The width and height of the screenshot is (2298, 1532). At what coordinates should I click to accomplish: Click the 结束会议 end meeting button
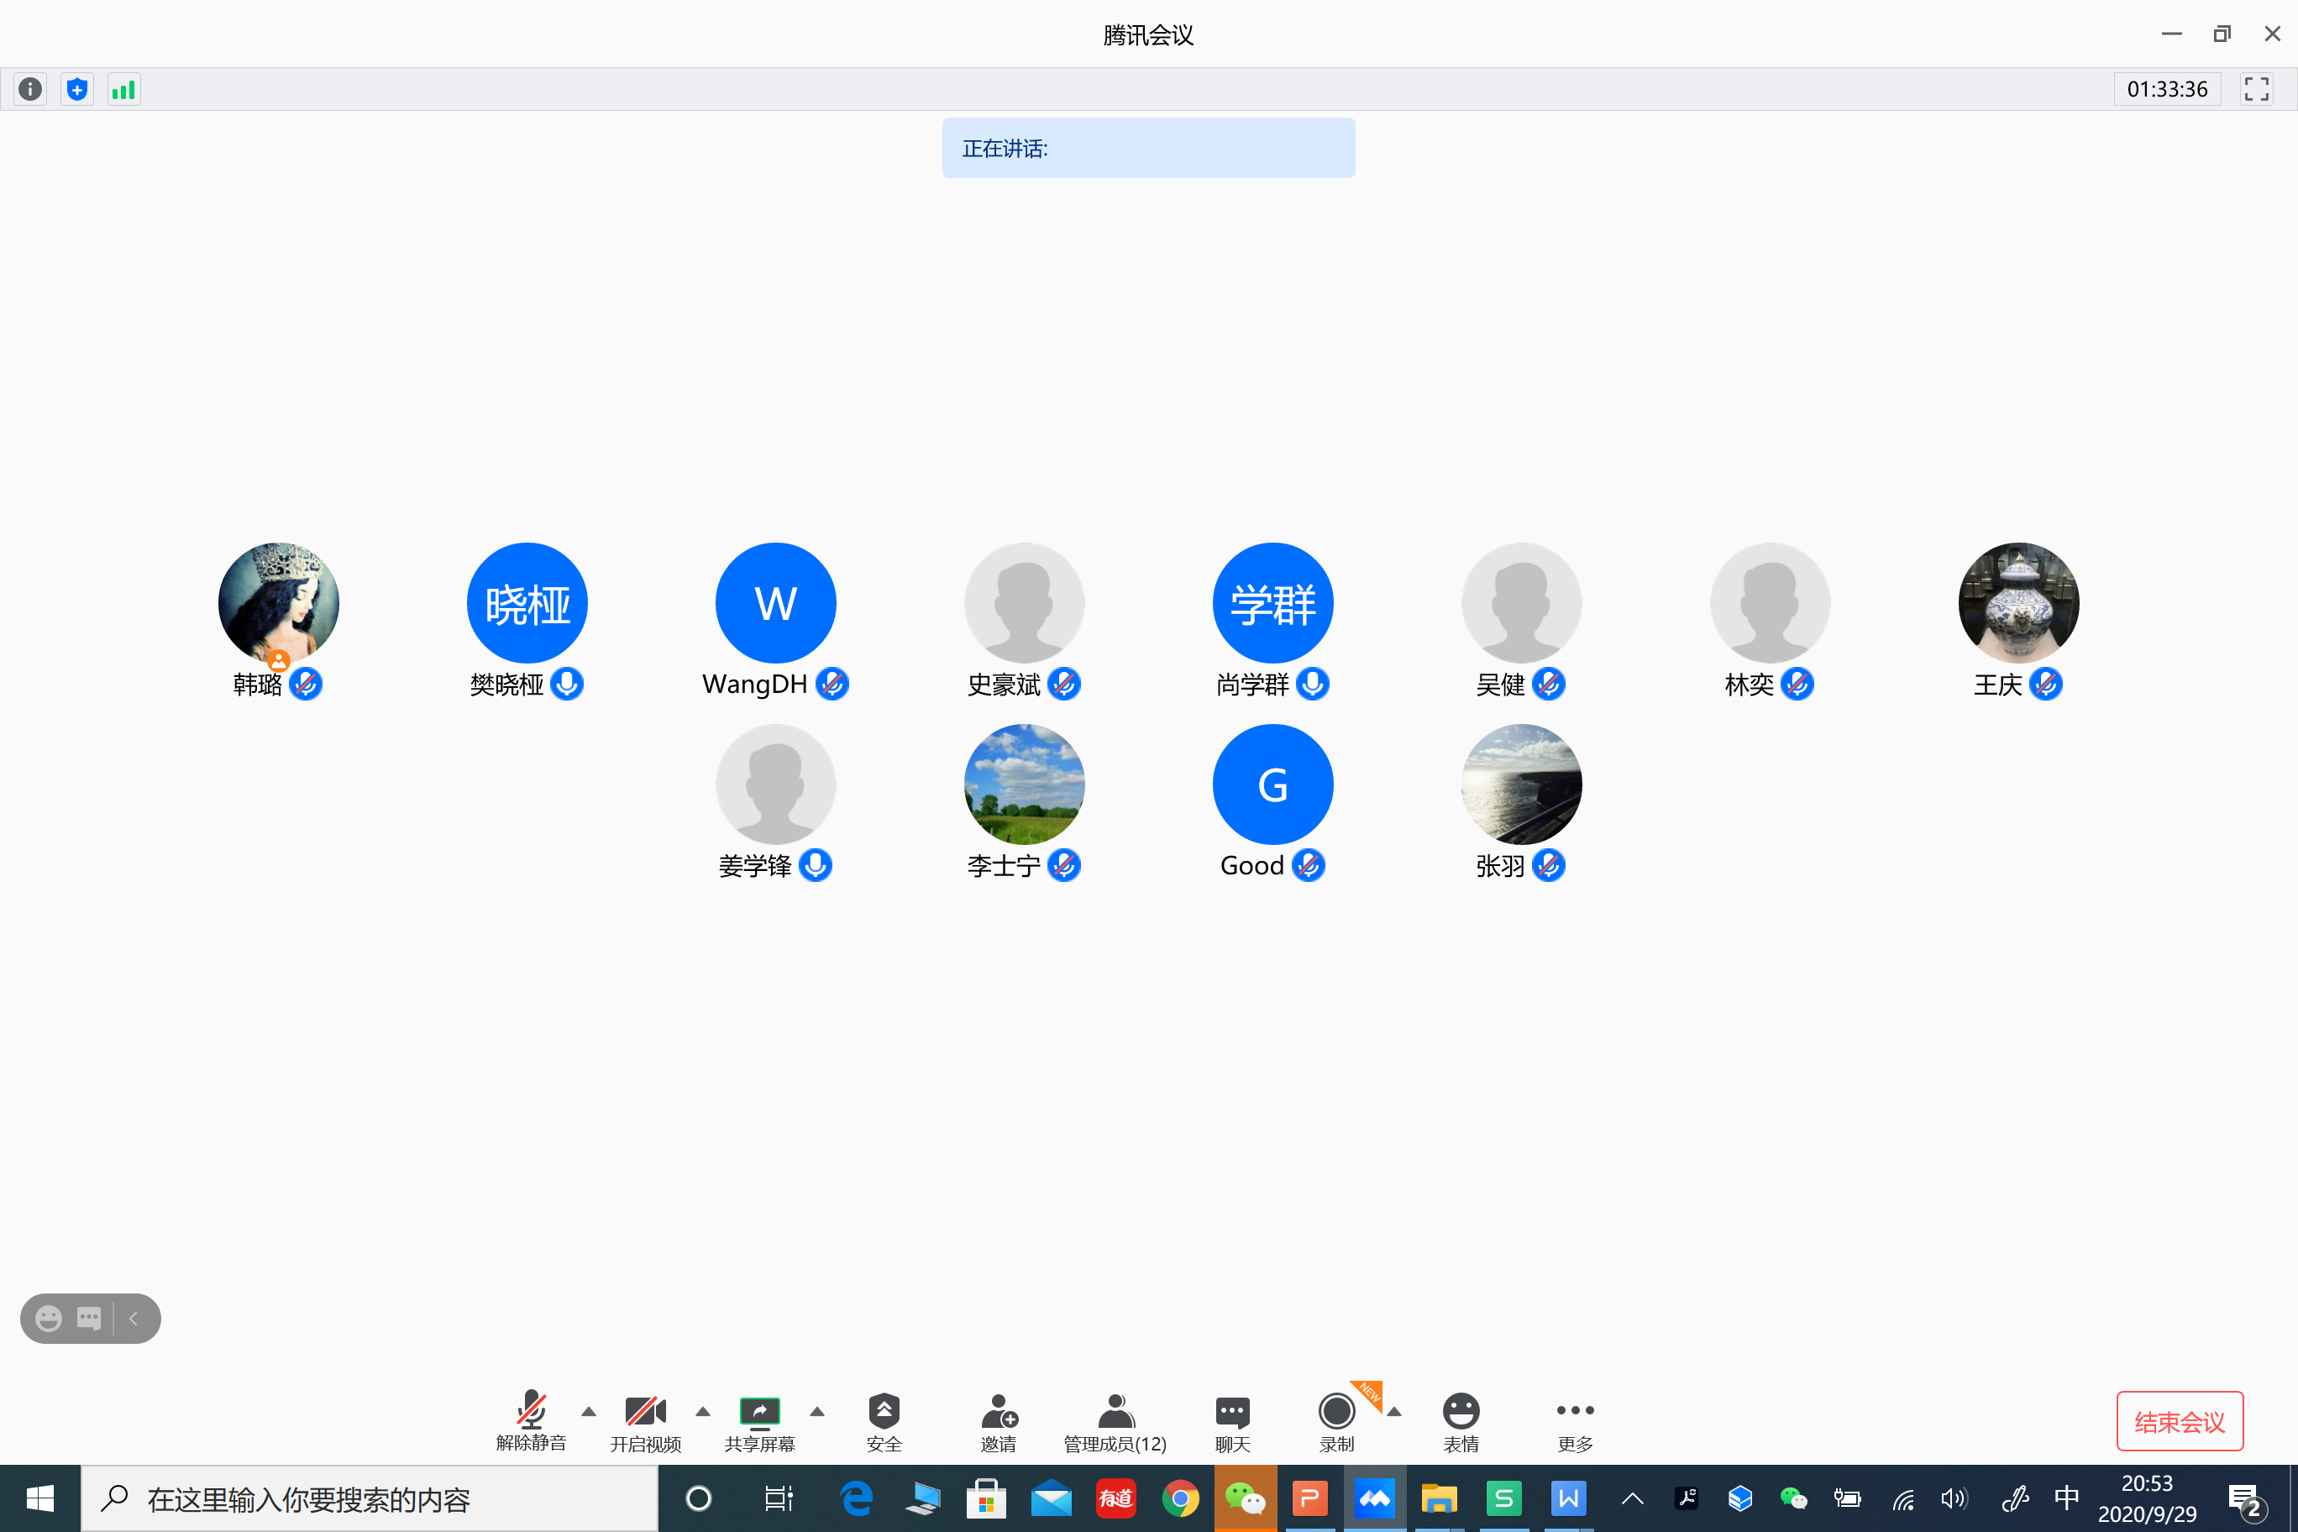tap(2179, 1420)
